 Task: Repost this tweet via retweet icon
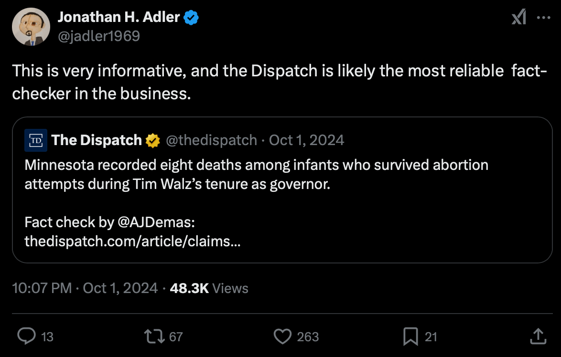[154, 336]
